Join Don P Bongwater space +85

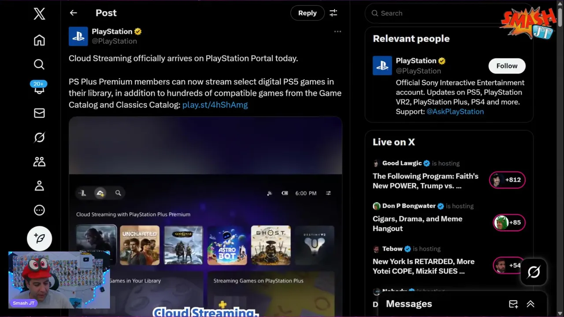509,222
